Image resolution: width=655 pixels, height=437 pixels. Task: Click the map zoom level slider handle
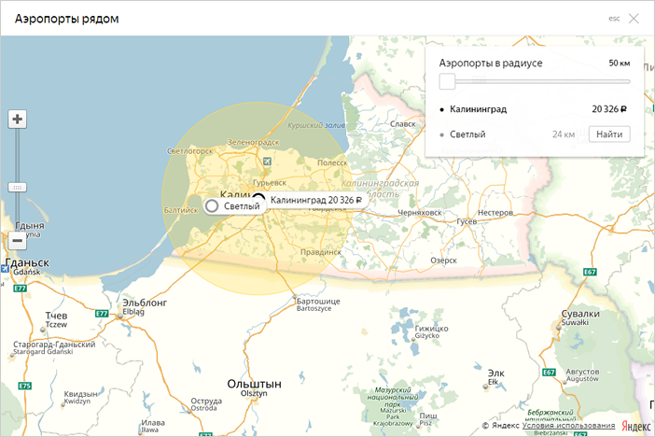(x=17, y=188)
